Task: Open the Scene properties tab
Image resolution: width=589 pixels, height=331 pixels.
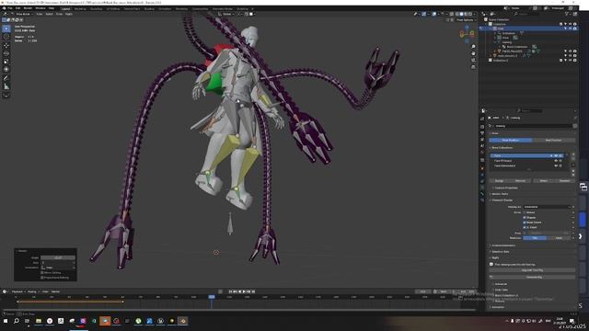Action: click(482, 146)
